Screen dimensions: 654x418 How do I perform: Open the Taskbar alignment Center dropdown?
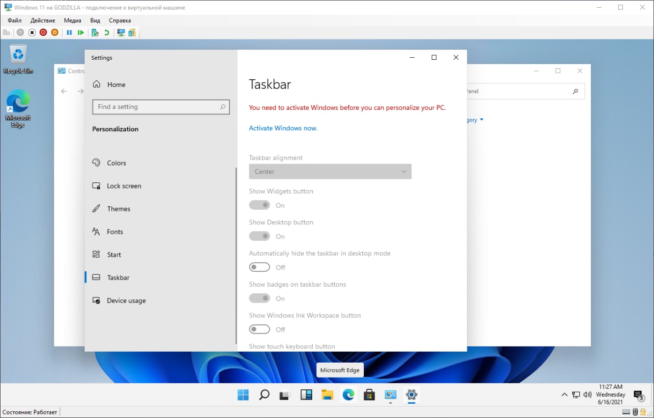330,172
